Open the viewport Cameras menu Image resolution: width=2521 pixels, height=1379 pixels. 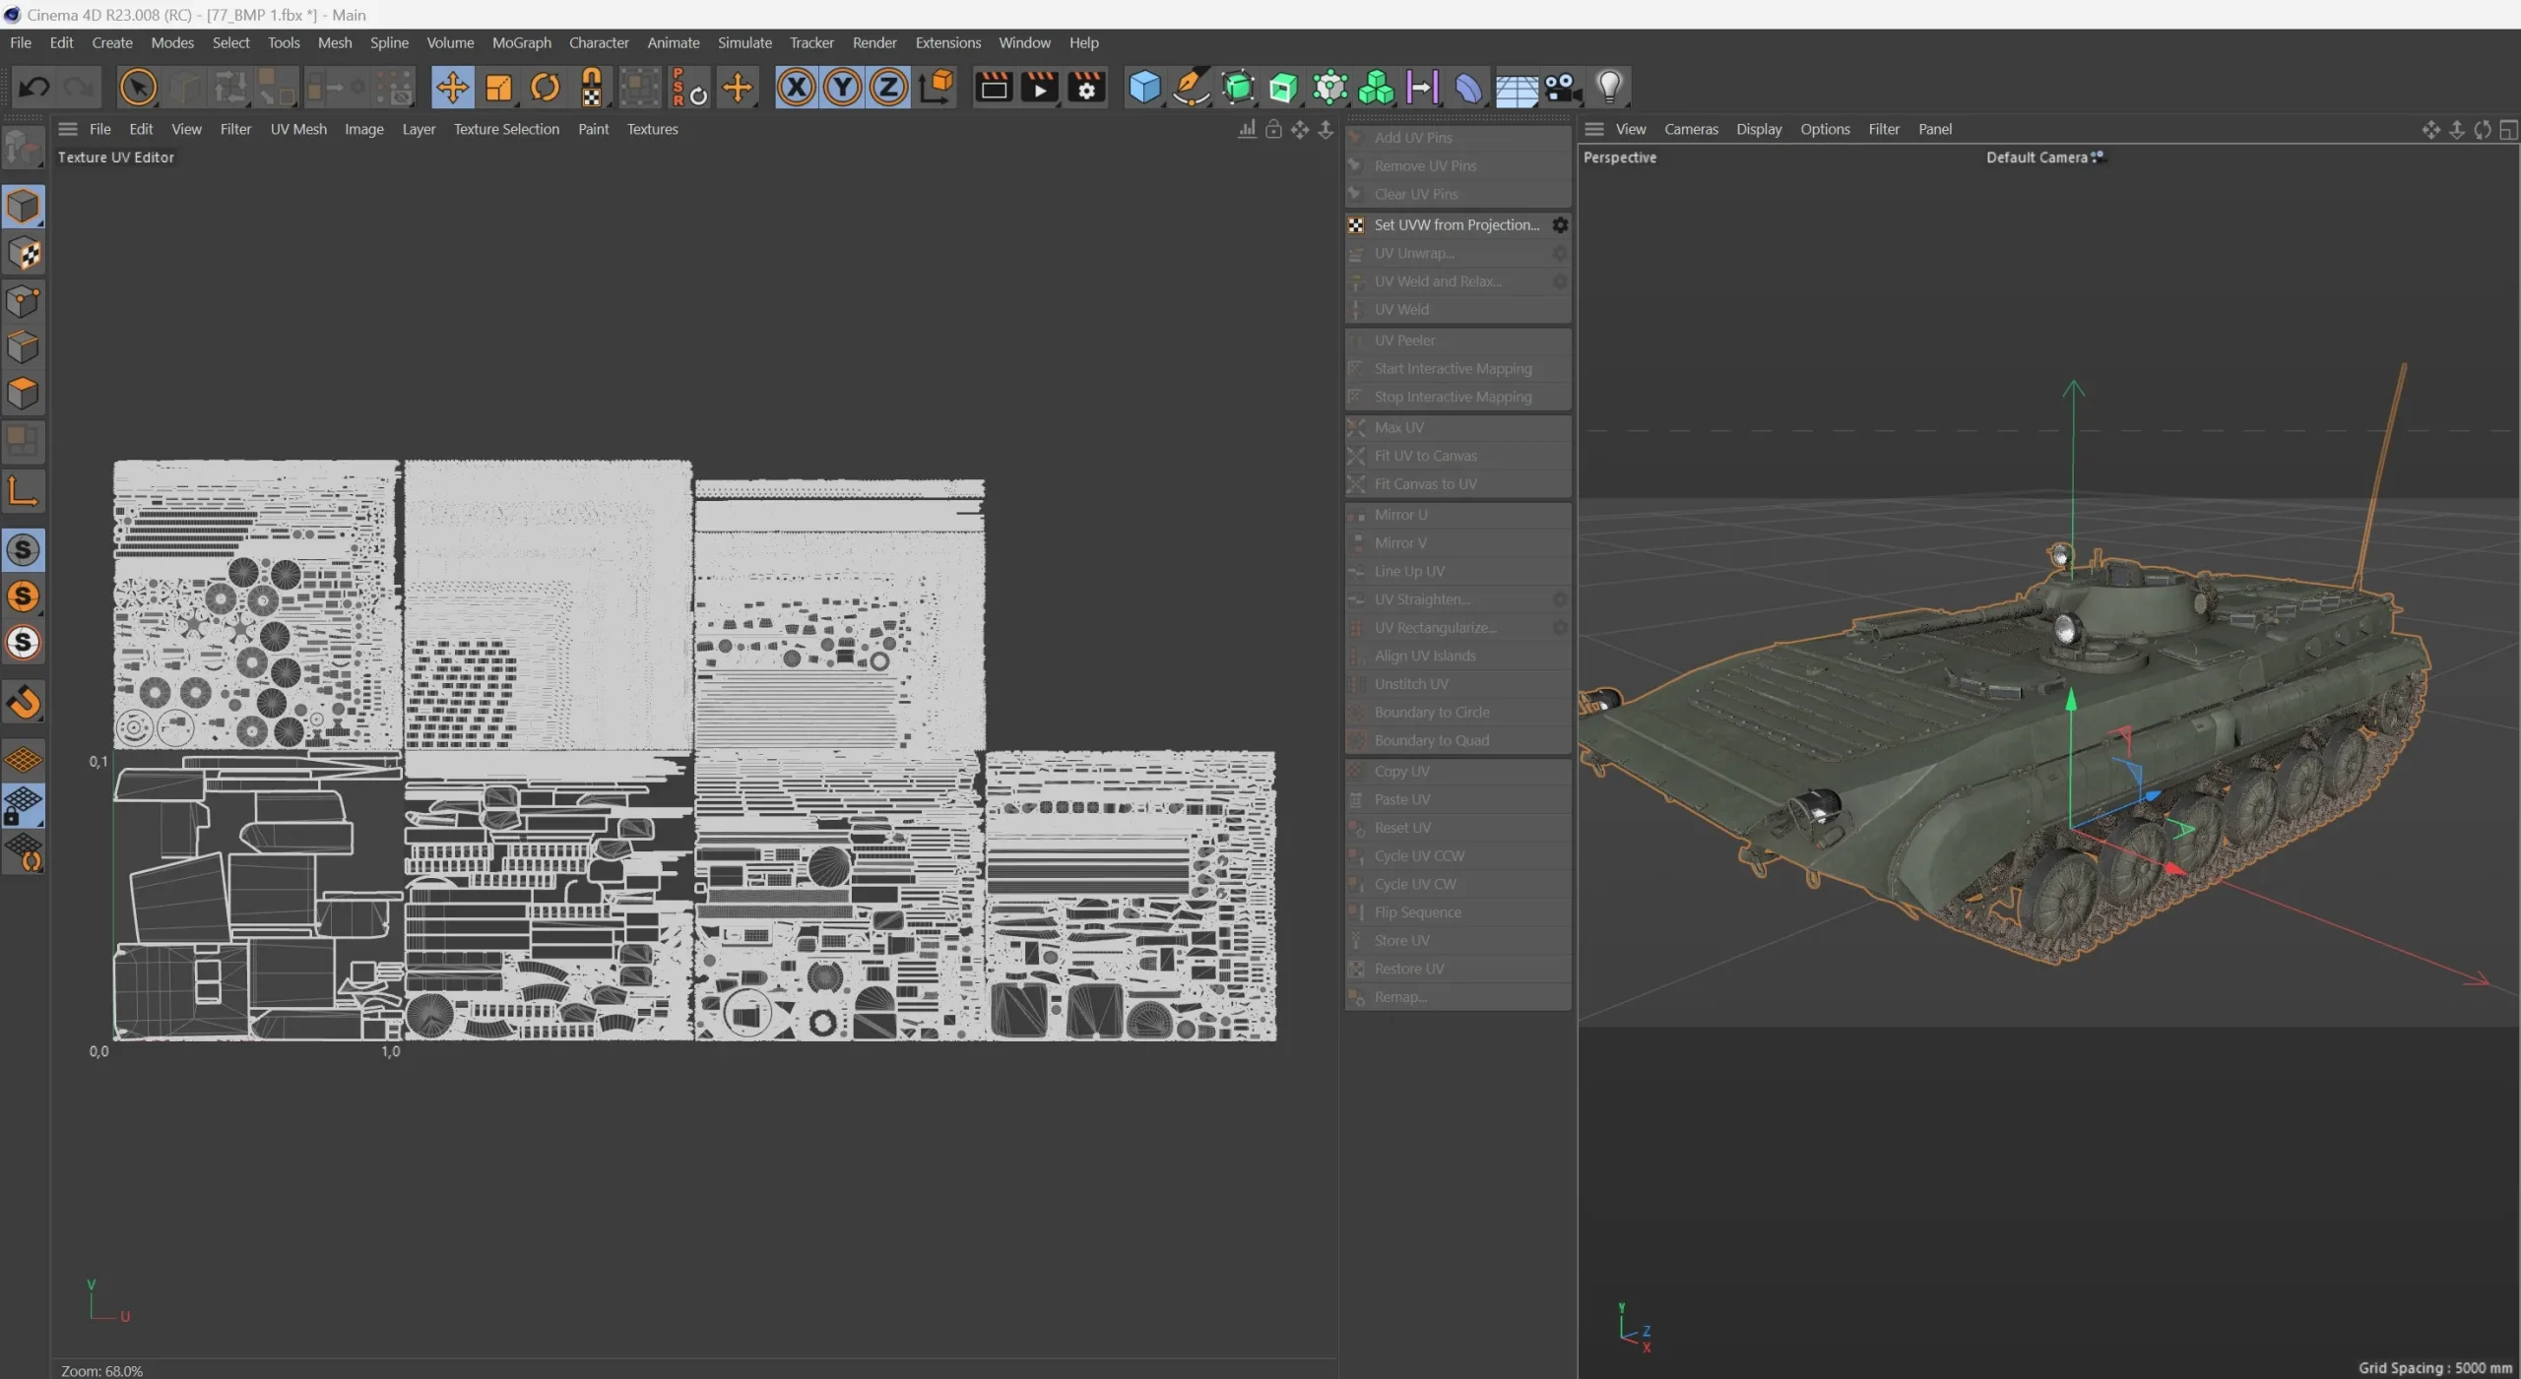1691,129
